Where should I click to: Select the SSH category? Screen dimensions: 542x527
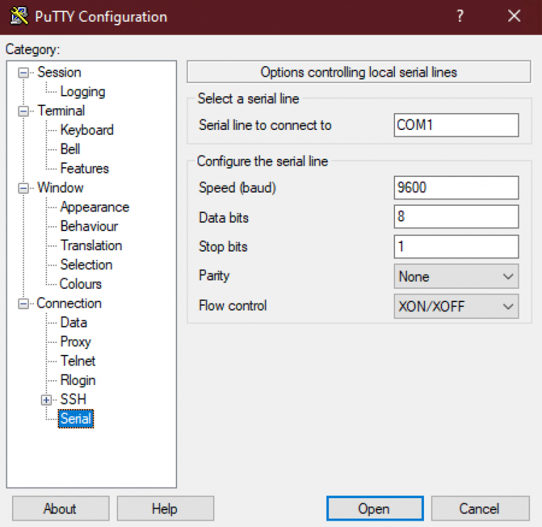pyautogui.click(x=73, y=400)
